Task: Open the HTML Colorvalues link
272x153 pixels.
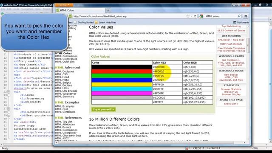Action: click(66, 59)
